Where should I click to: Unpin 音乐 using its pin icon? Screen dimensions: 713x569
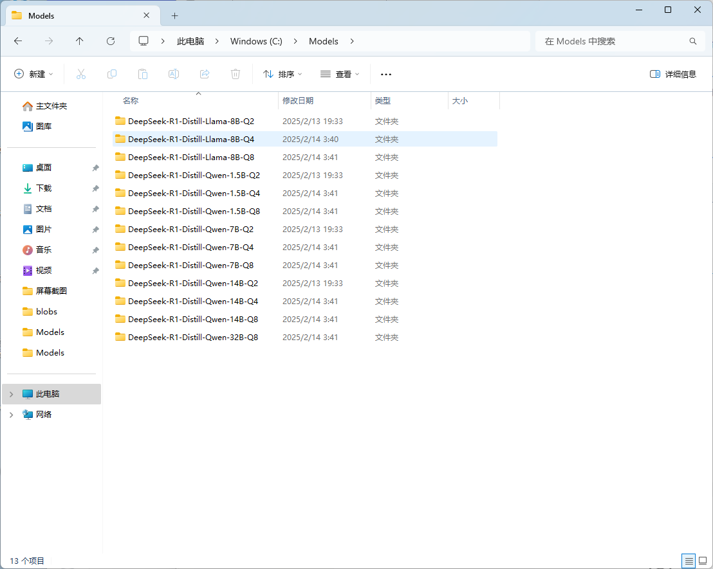click(95, 250)
